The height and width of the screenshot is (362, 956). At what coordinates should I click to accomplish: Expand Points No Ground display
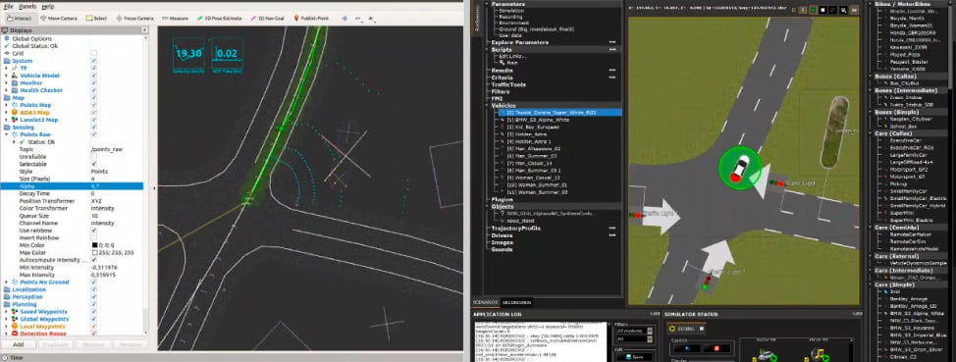(7, 283)
